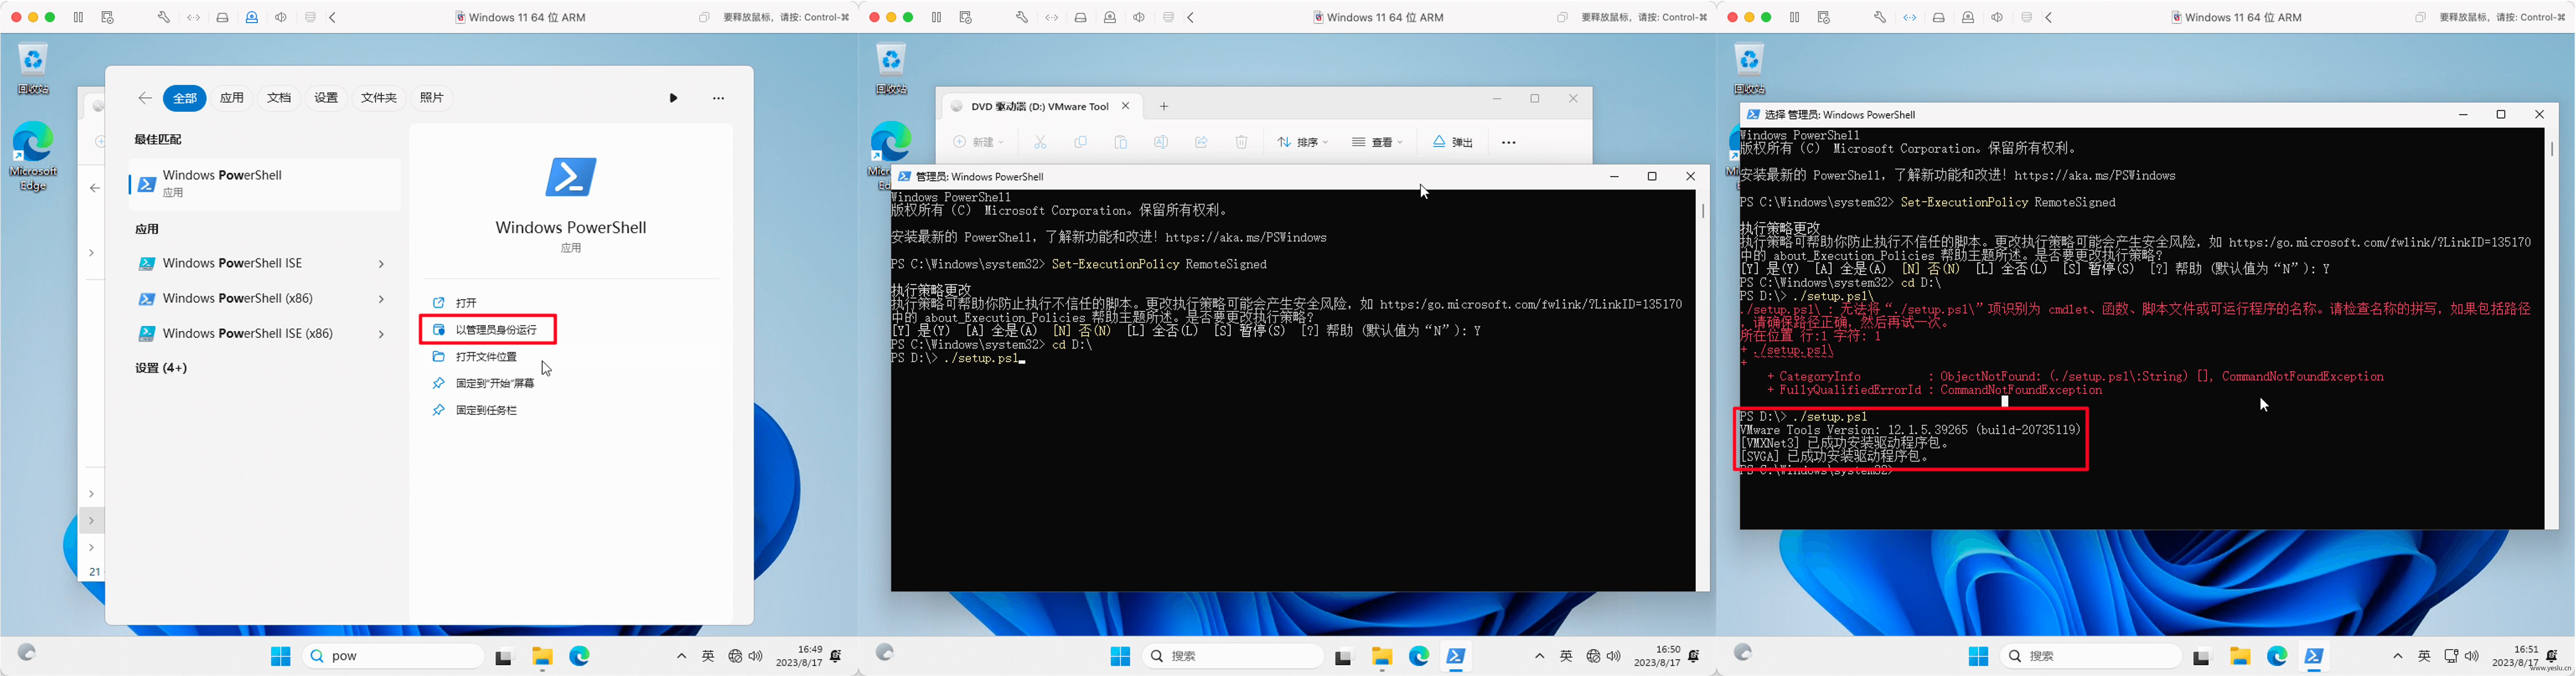Click the Cut scissors icon in Explorer toolbar
The image size is (2576, 676).
coord(1040,142)
